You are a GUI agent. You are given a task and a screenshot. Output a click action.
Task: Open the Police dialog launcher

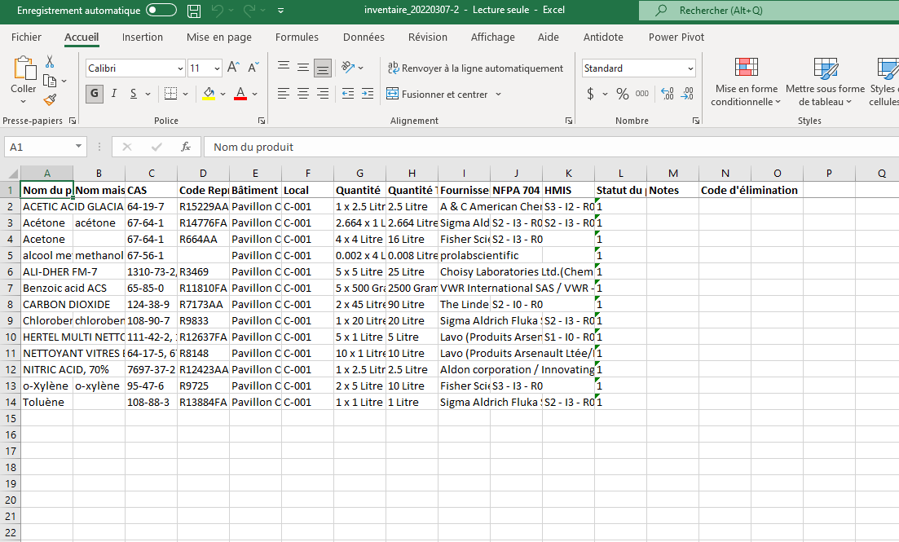point(262,121)
